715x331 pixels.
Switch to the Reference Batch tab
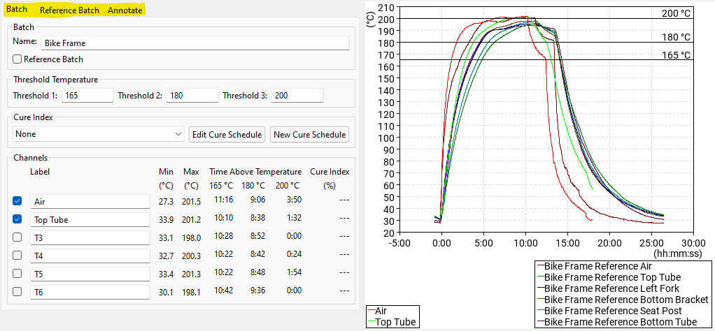pyautogui.click(x=69, y=10)
